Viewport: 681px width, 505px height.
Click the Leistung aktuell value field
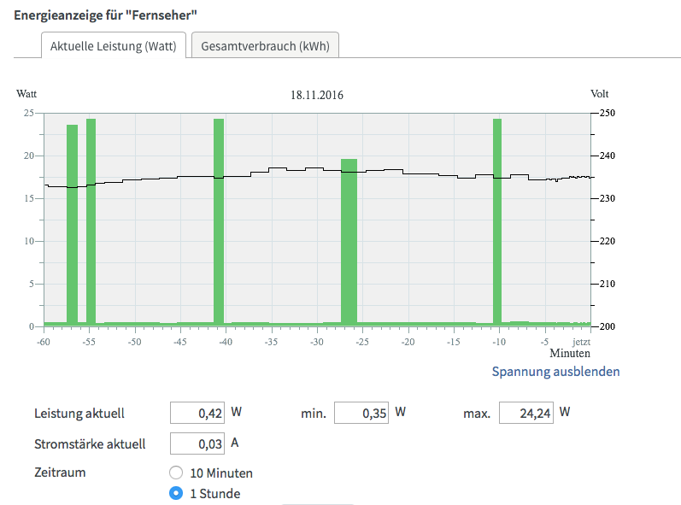coord(197,414)
